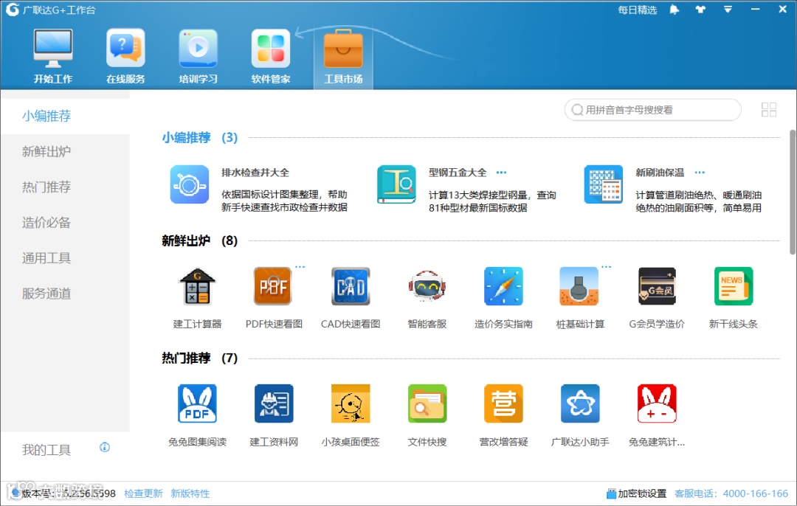Open 造价务实指南 compass icon
The height and width of the screenshot is (506, 797).
coord(503,286)
